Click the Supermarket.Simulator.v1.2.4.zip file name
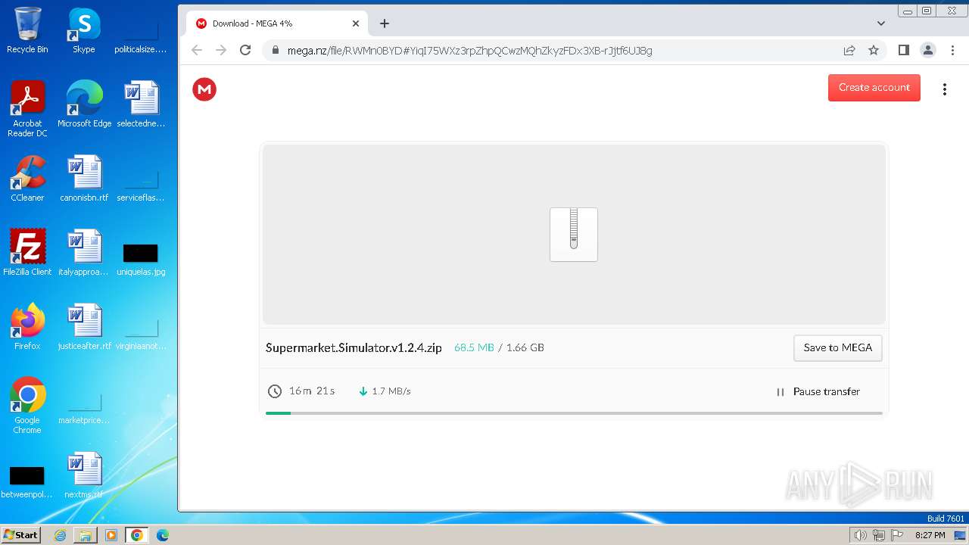Image resolution: width=969 pixels, height=545 pixels. (x=354, y=347)
